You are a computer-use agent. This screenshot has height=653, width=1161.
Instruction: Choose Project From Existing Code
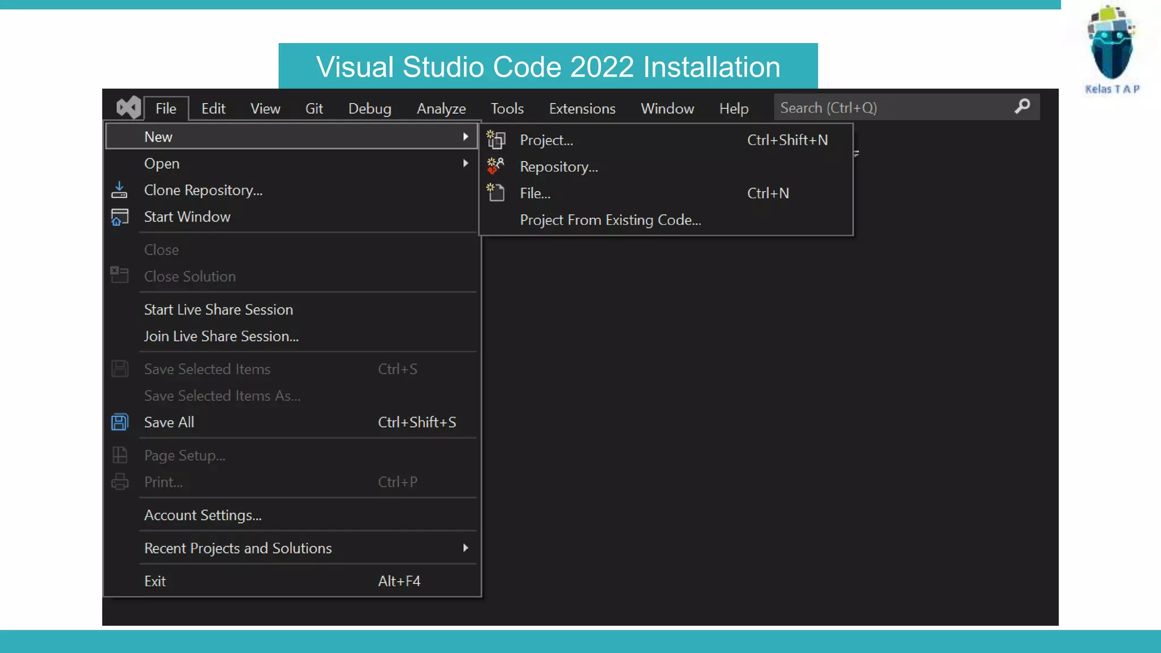(x=610, y=220)
